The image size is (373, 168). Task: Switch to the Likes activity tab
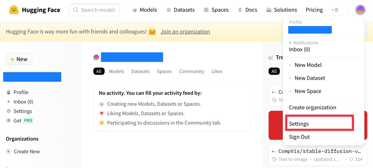pos(217,71)
